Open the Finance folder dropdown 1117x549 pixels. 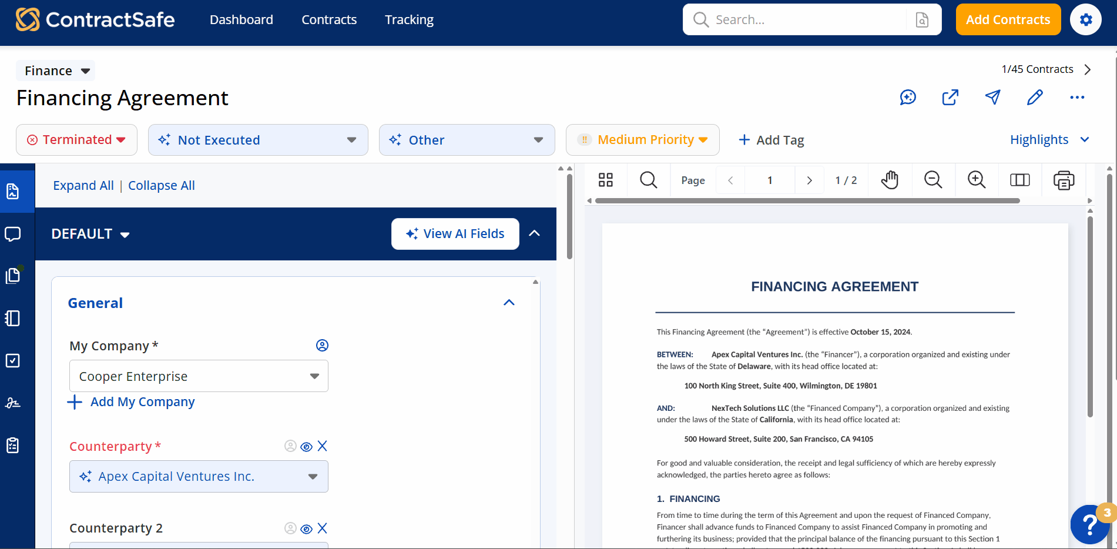pyautogui.click(x=56, y=71)
